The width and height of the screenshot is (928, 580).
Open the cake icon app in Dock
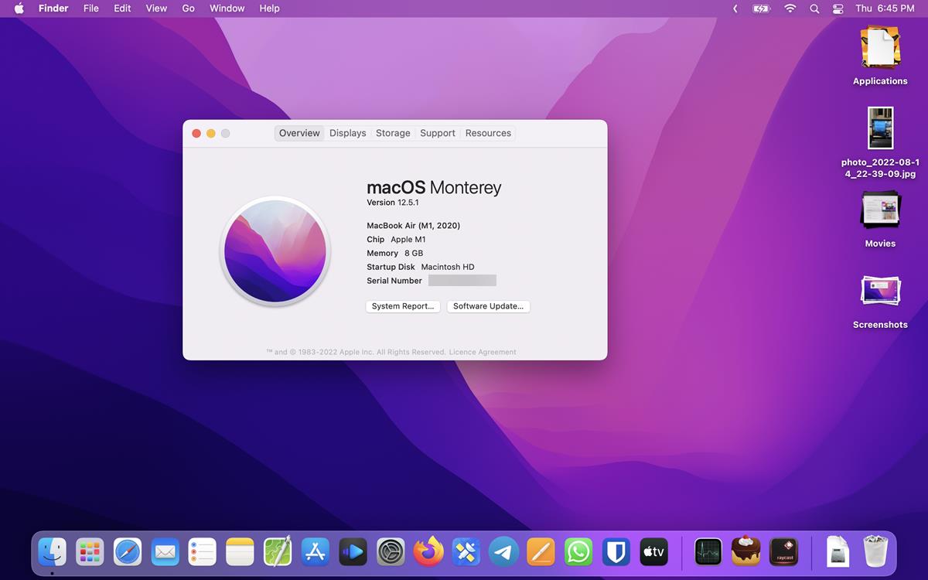[746, 551]
